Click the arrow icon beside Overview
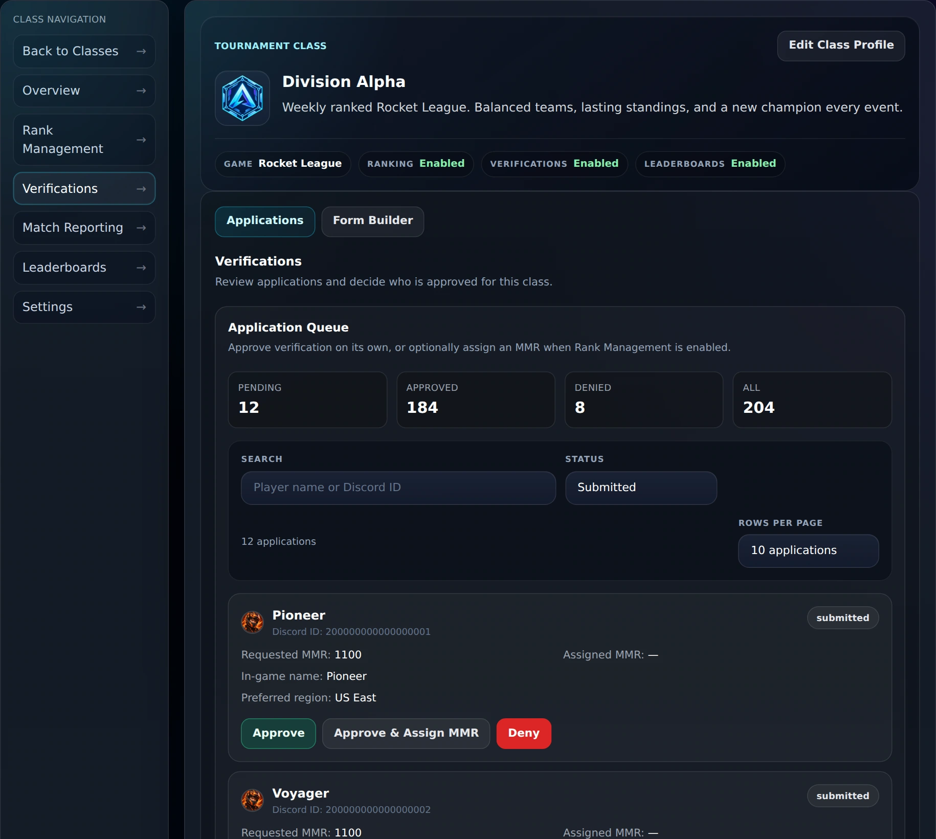Image resolution: width=936 pixels, height=839 pixels. coord(141,91)
